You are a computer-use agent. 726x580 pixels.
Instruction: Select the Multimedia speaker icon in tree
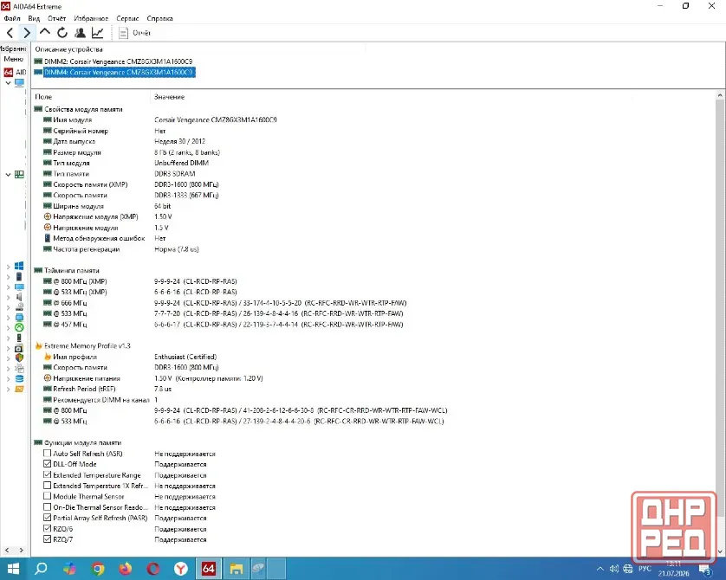tap(19, 297)
